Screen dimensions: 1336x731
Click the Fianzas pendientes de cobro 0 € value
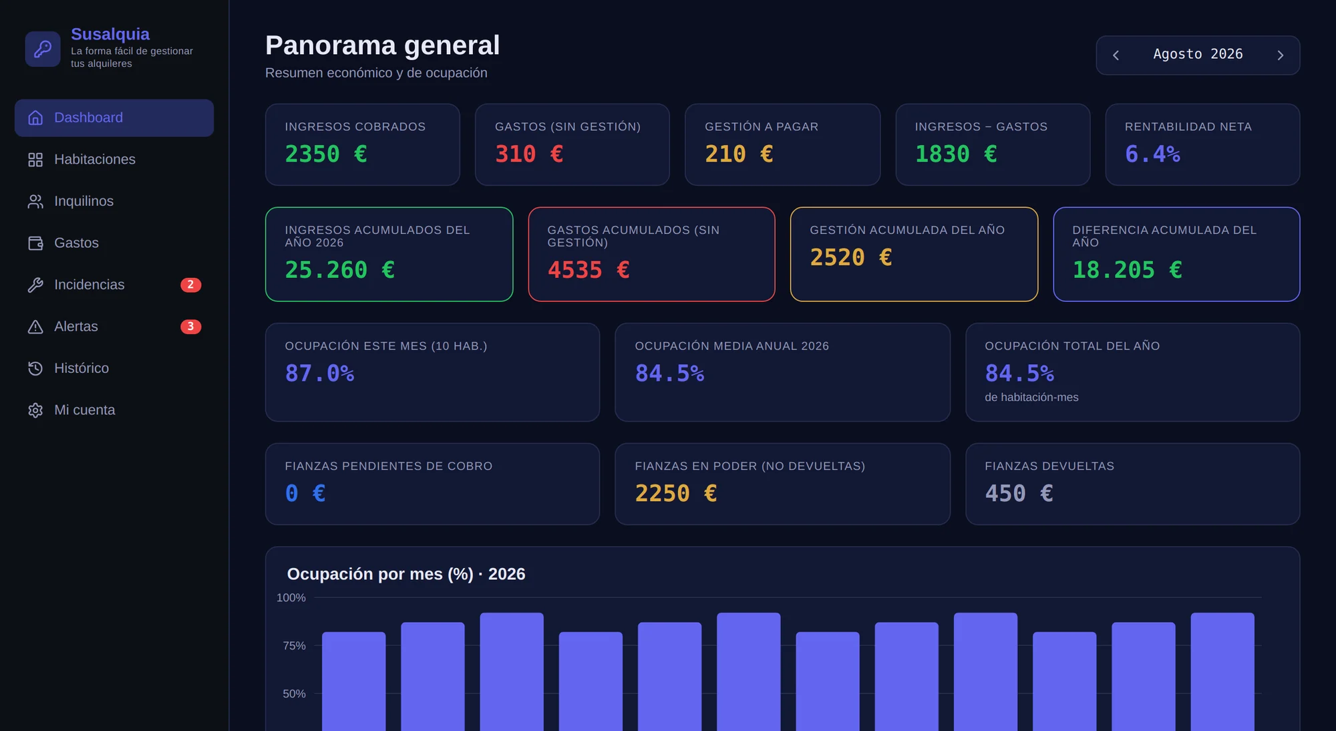(x=305, y=494)
